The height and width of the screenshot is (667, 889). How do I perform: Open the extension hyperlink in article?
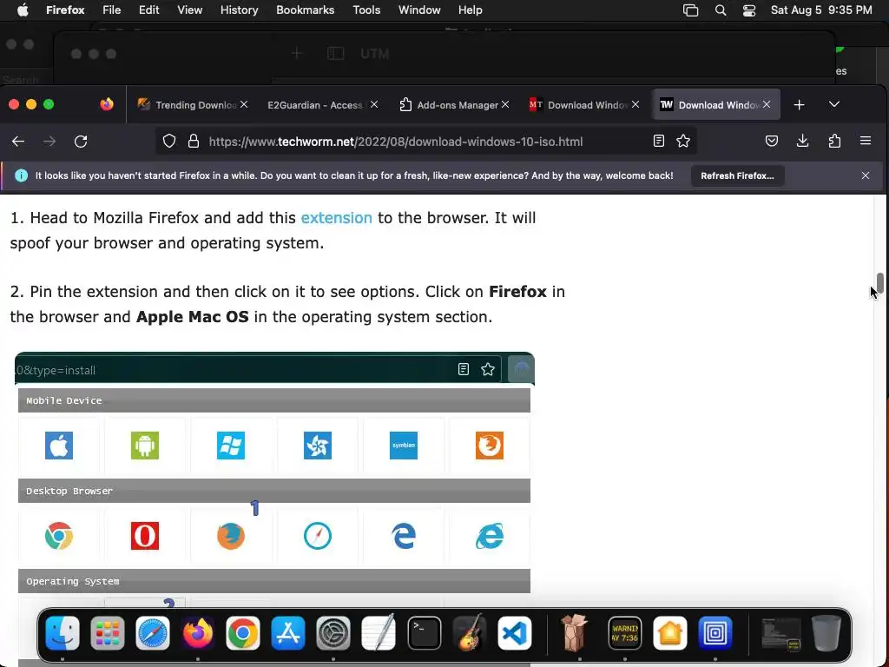pos(336,218)
